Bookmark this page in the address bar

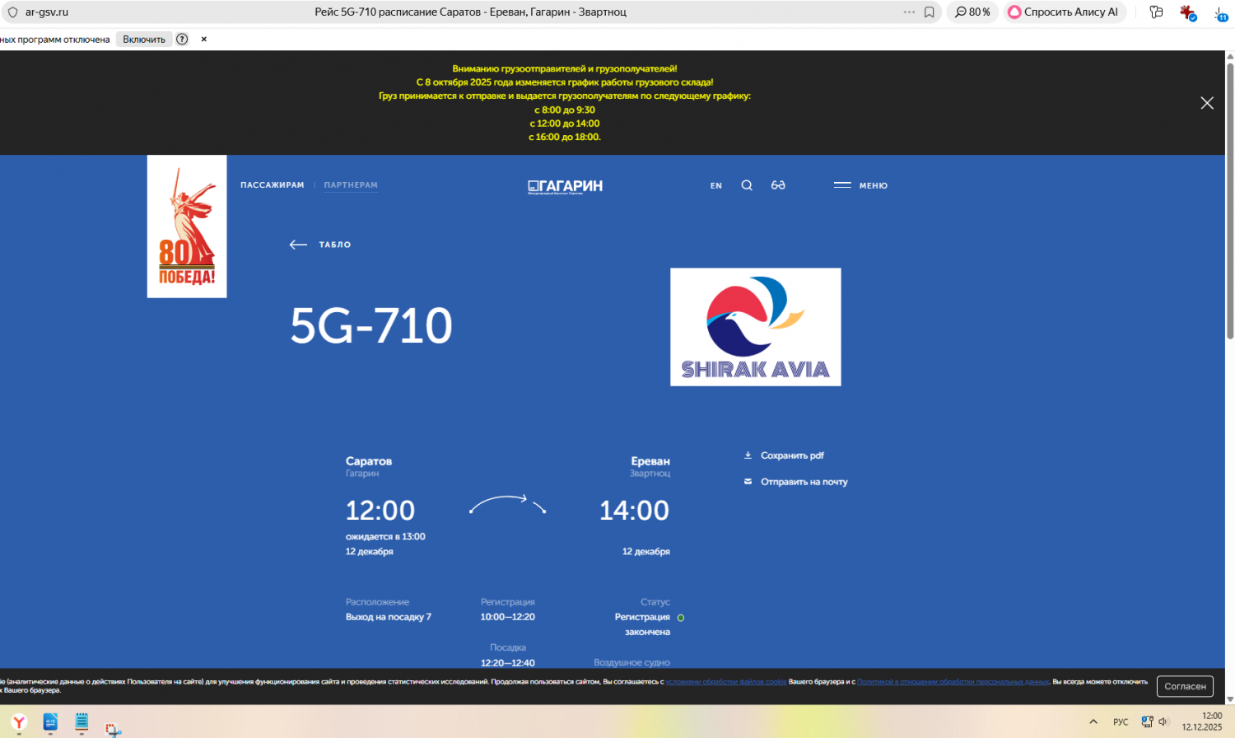(929, 12)
